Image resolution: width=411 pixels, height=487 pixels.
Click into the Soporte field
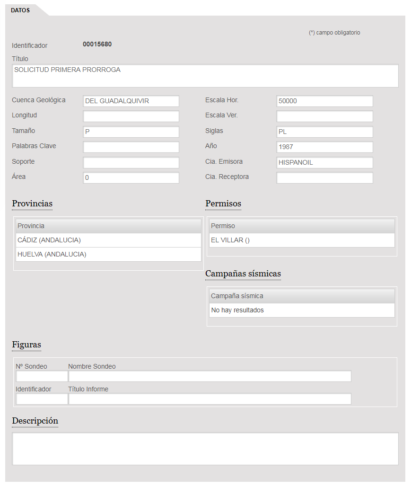click(x=131, y=163)
